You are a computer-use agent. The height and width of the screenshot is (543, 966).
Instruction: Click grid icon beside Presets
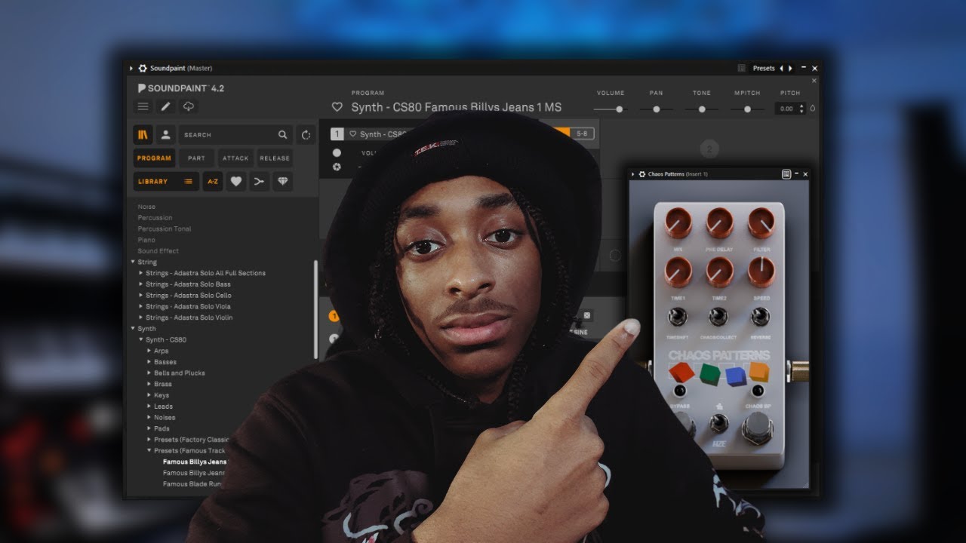741,68
